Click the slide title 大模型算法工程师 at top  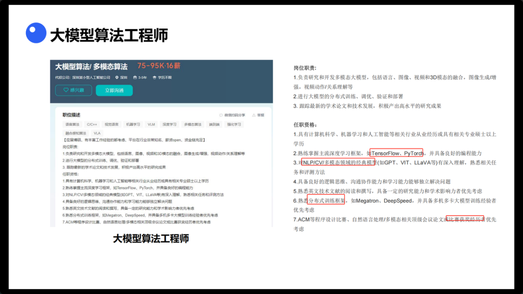click(109, 35)
